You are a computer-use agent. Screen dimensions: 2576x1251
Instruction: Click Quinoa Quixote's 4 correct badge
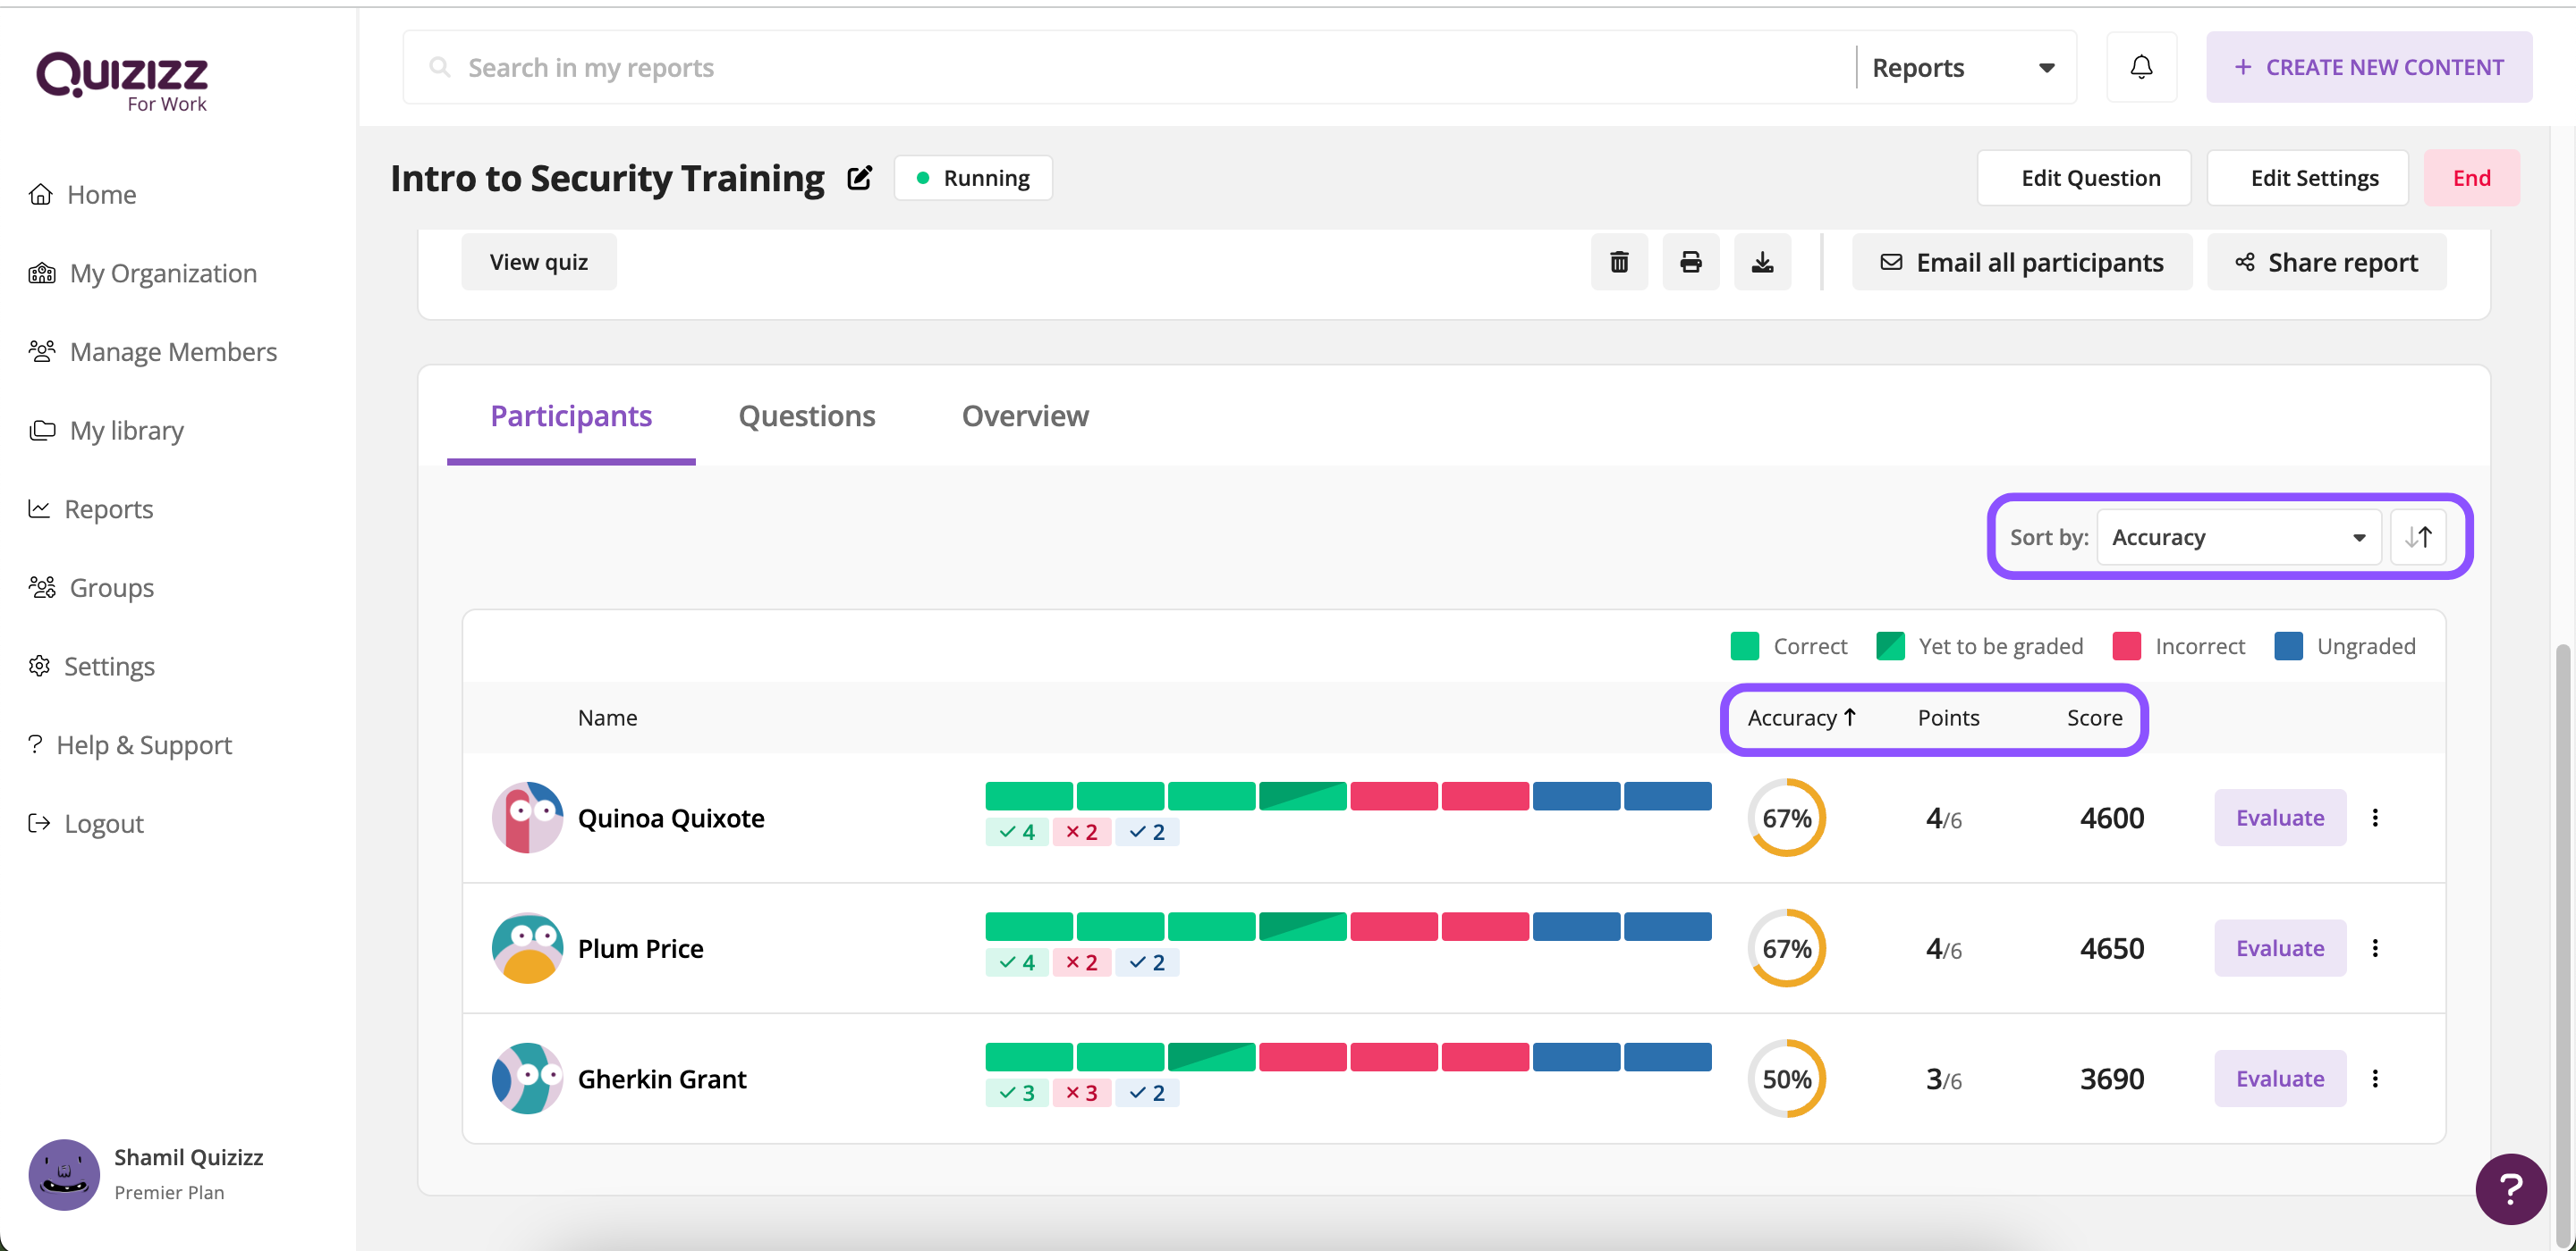[1017, 831]
